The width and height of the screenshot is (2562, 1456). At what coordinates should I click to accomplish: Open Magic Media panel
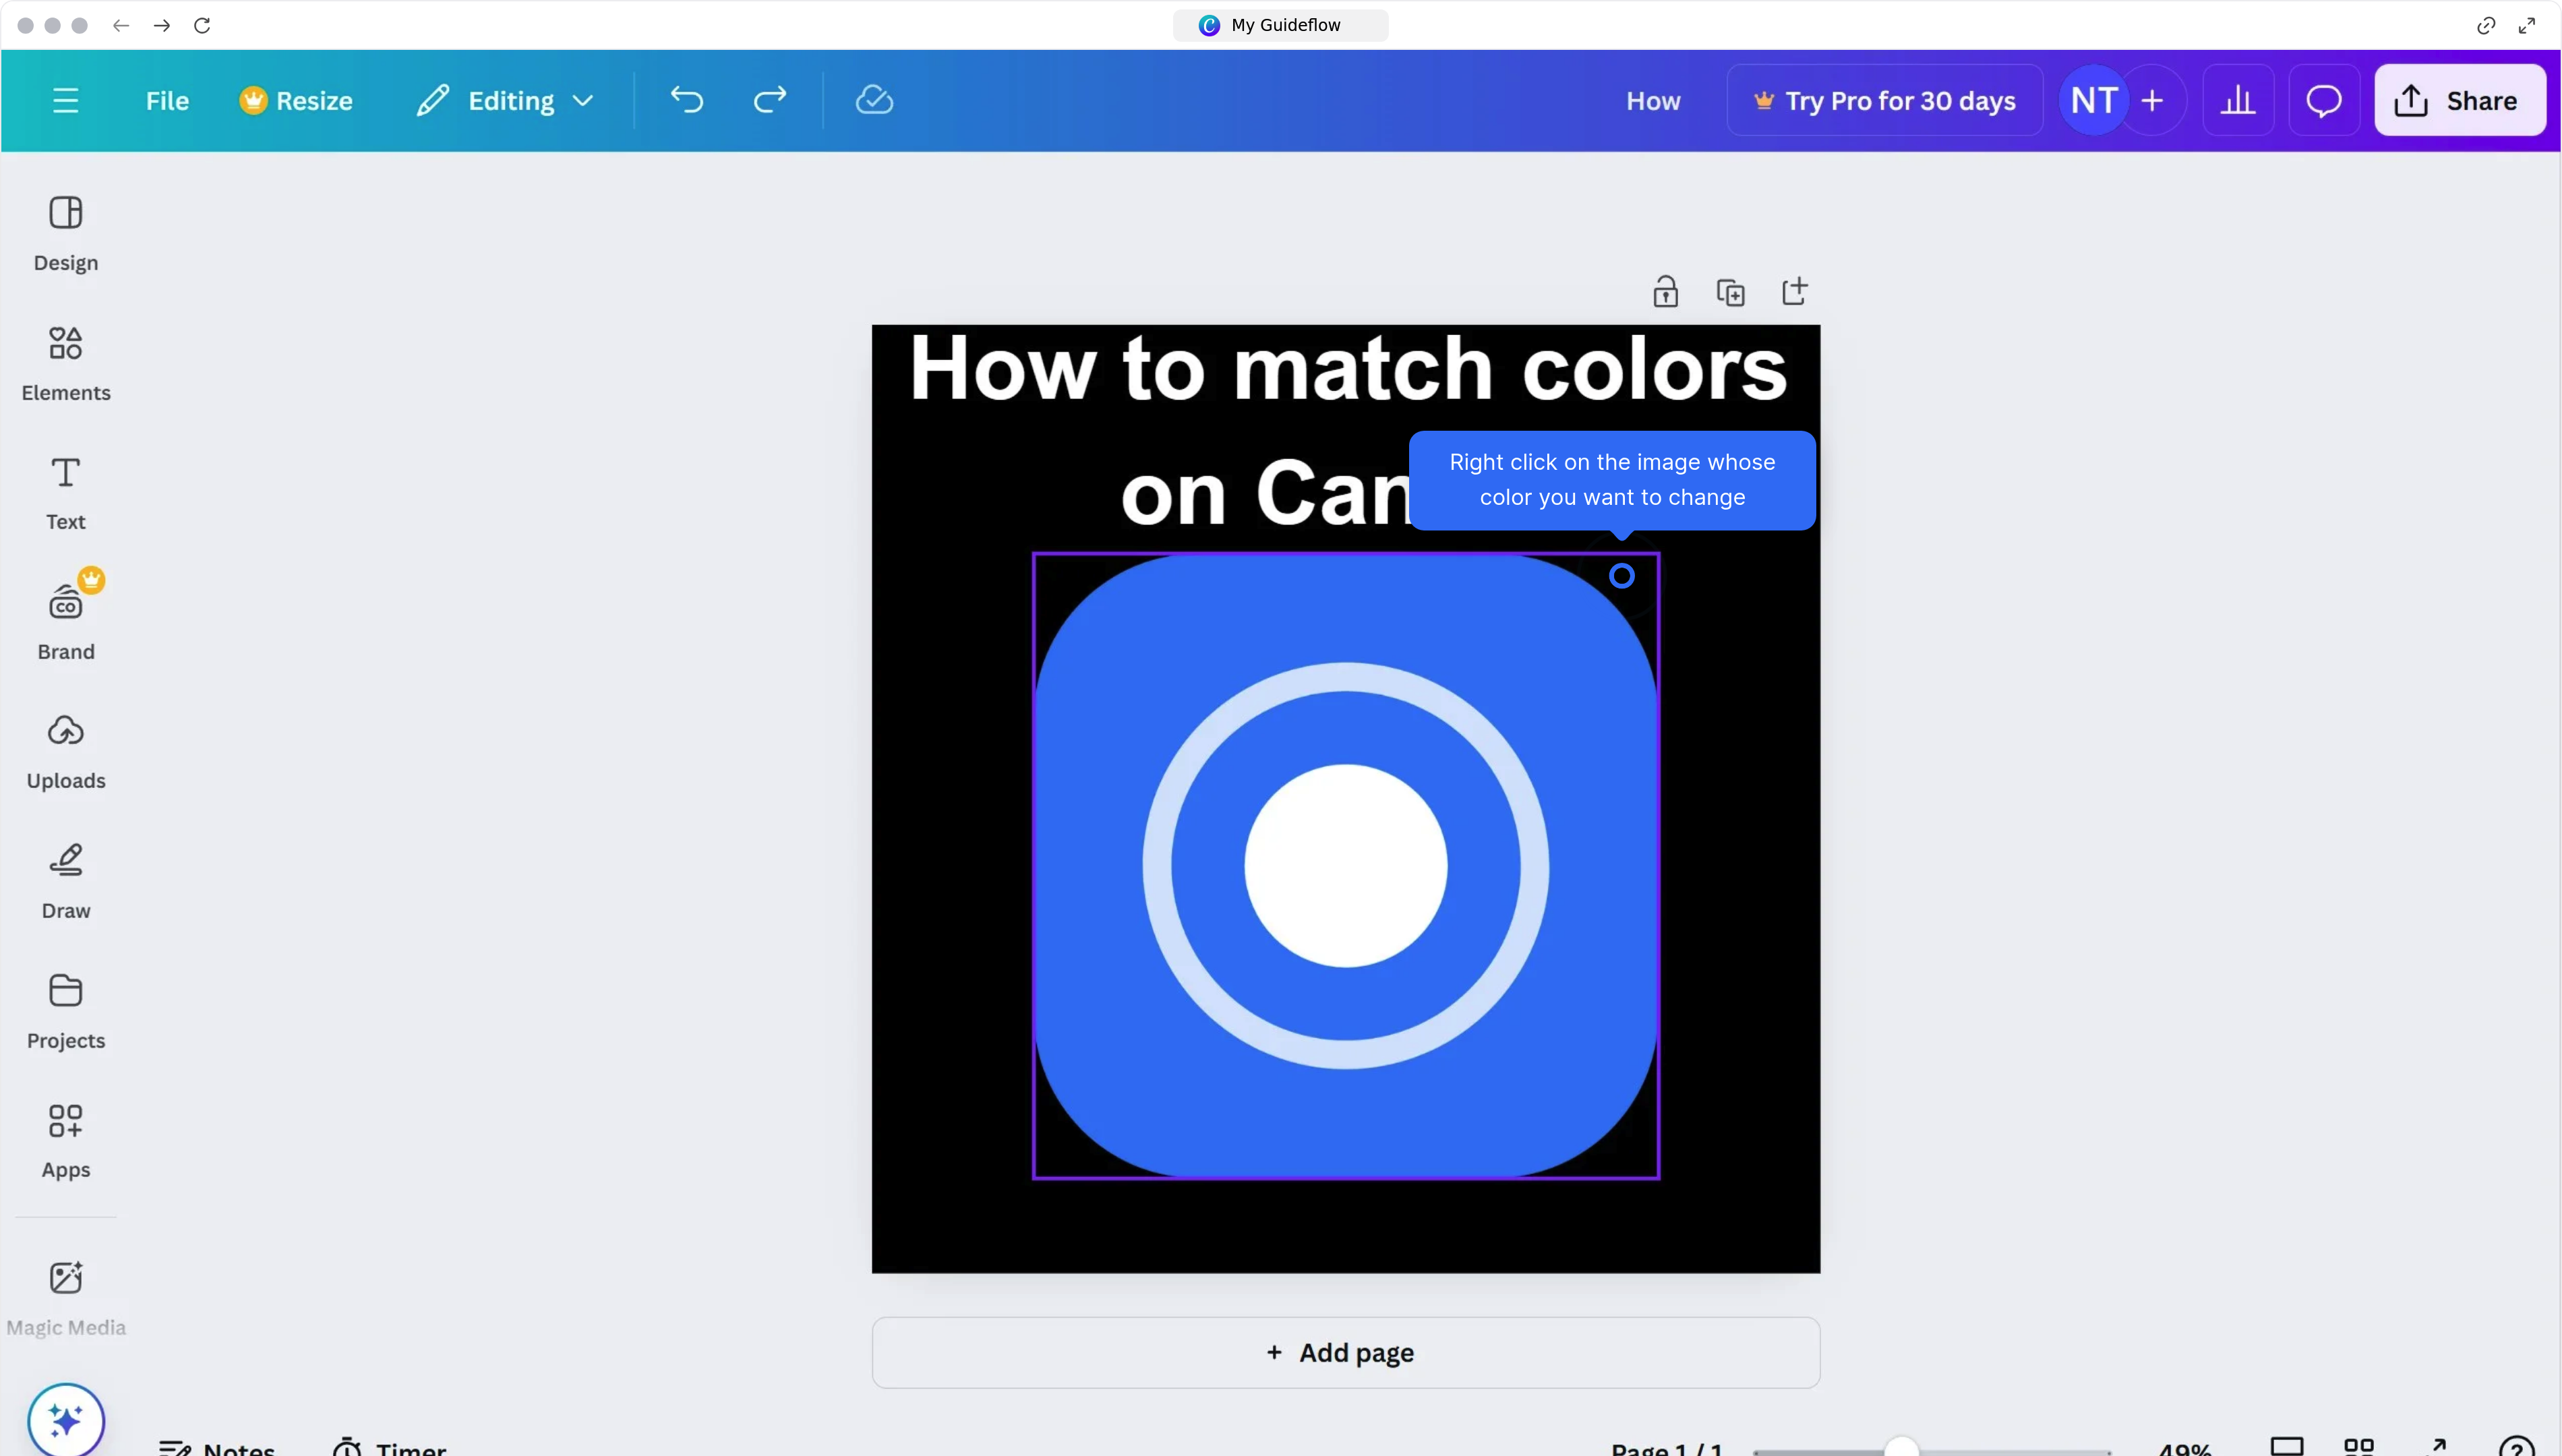click(x=65, y=1295)
